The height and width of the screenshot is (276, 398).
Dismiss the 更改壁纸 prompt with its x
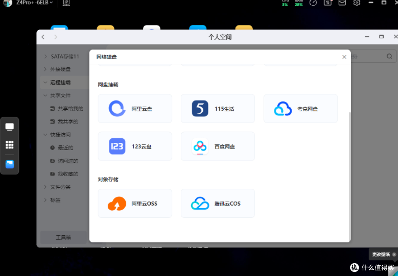coord(394,254)
